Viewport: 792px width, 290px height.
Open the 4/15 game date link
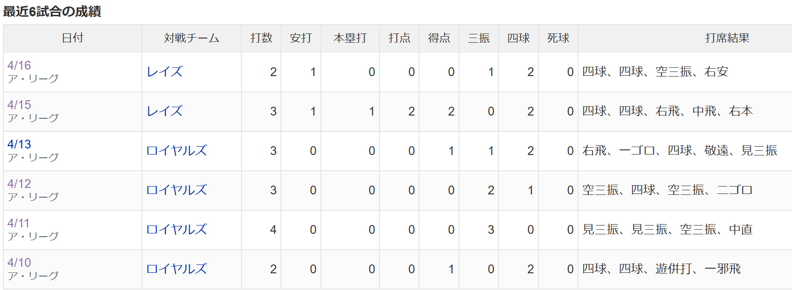19,105
